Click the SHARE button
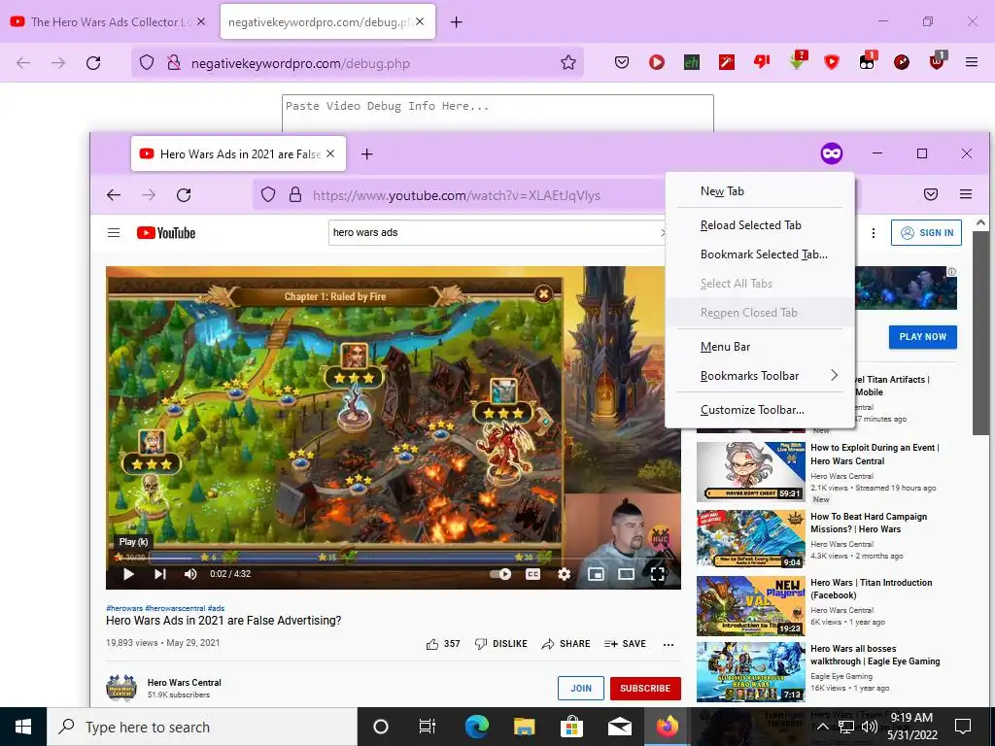The width and height of the screenshot is (995, 746). [x=566, y=644]
